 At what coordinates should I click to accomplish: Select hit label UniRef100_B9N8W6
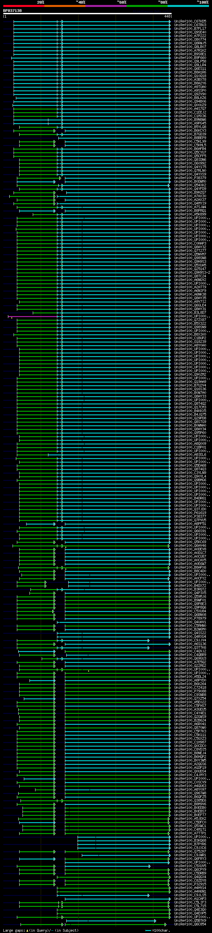(x=190, y=119)
